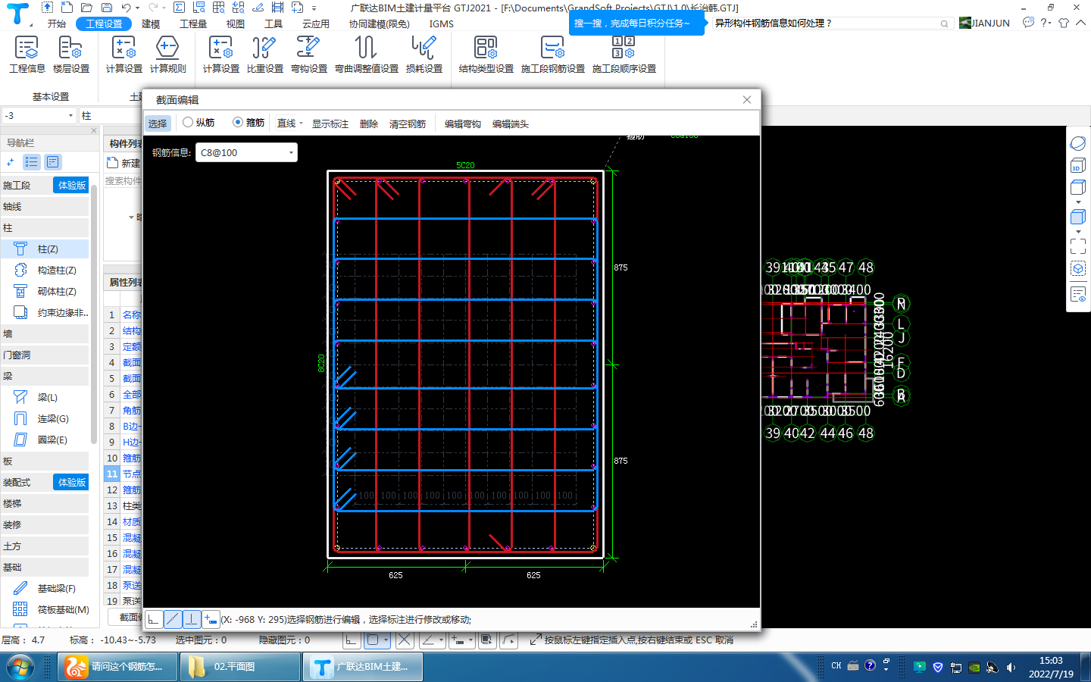1091x682 pixels.
Task: Open the 开始 ribbon tab
Action: [57, 23]
